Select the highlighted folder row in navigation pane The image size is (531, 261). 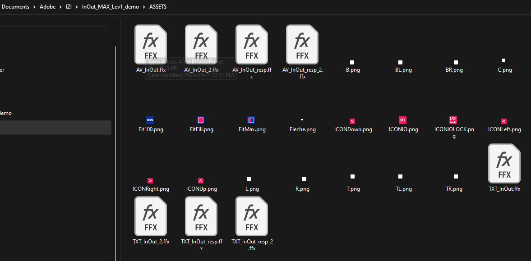tap(55, 128)
